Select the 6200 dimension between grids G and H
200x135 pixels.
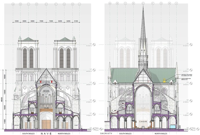point(68,21)
